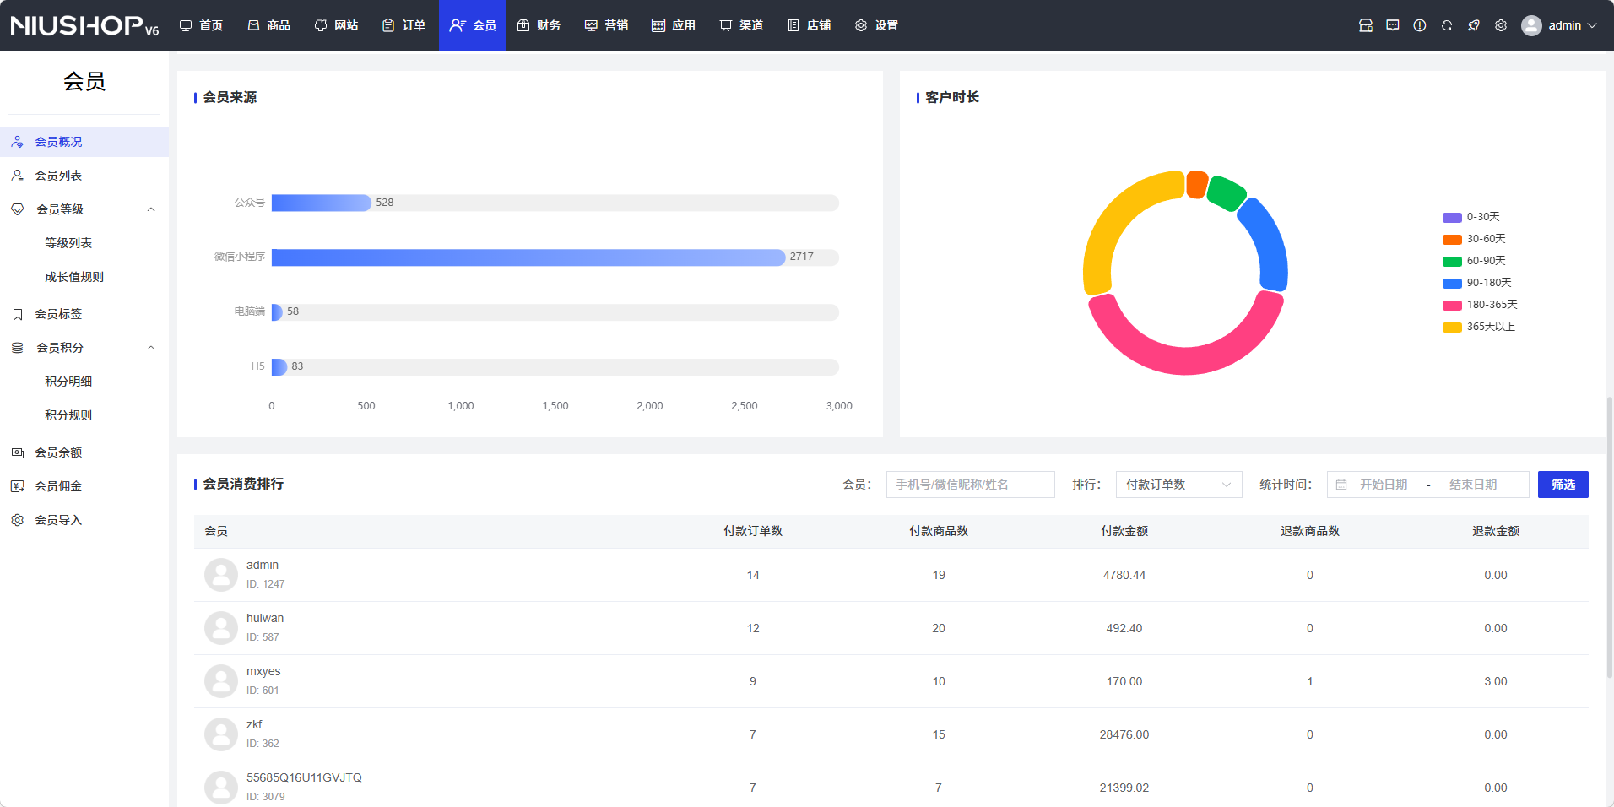This screenshot has width=1614, height=807.
Task: Open the 订单 top menu
Action: [403, 25]
